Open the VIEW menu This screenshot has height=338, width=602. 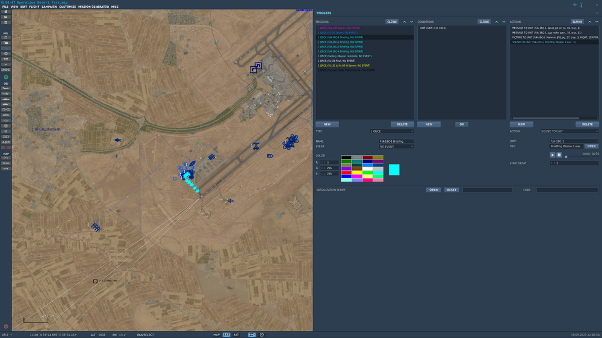tap(14, 7)
